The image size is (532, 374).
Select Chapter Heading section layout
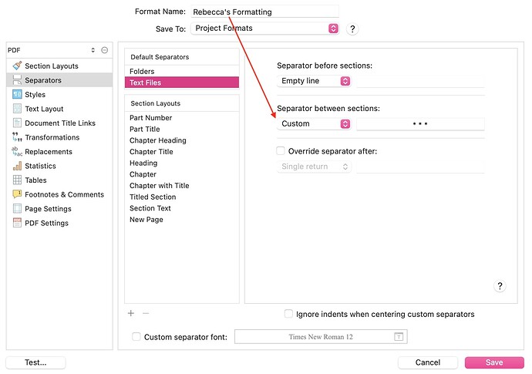[182, 140]
